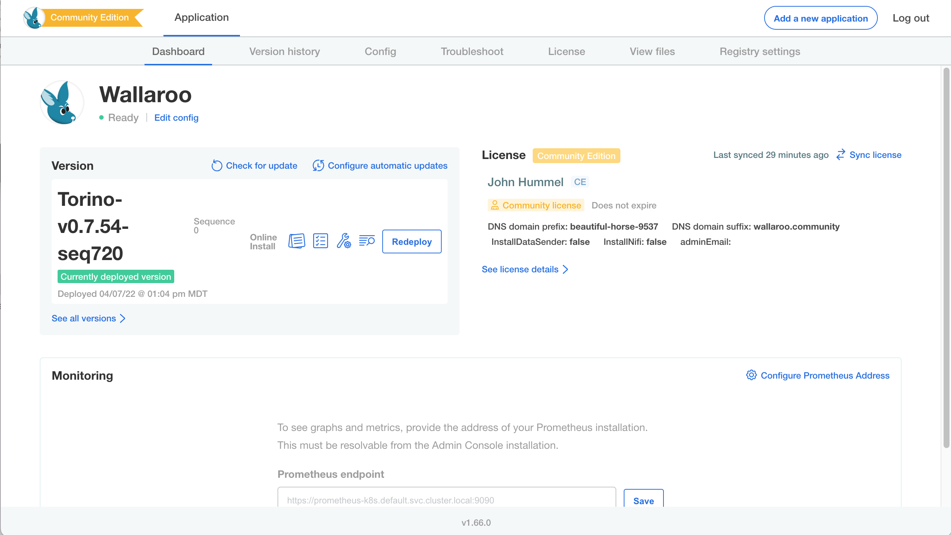The width and height of the screenshot is (951, 535).
Task: Click the release notes icon
Action: pos(296,241)
